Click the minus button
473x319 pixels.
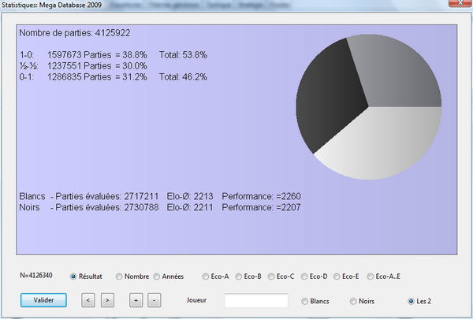tap(155, 300)
